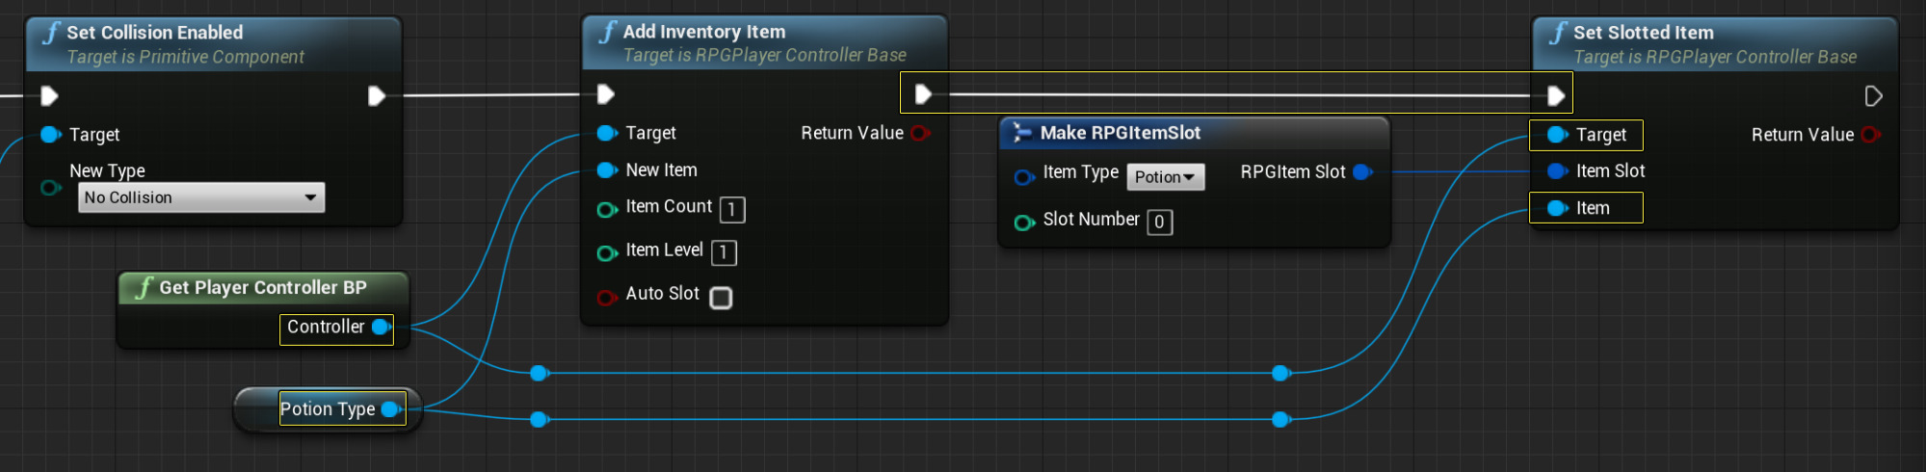Click the New Item input pin

point(607,170)
